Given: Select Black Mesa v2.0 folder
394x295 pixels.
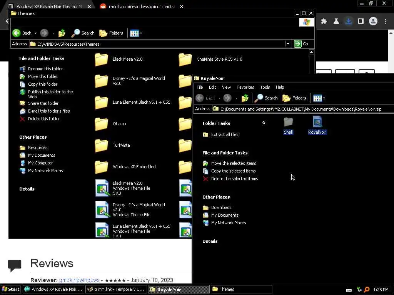Looking at the screenshot, I should [119, 60].
